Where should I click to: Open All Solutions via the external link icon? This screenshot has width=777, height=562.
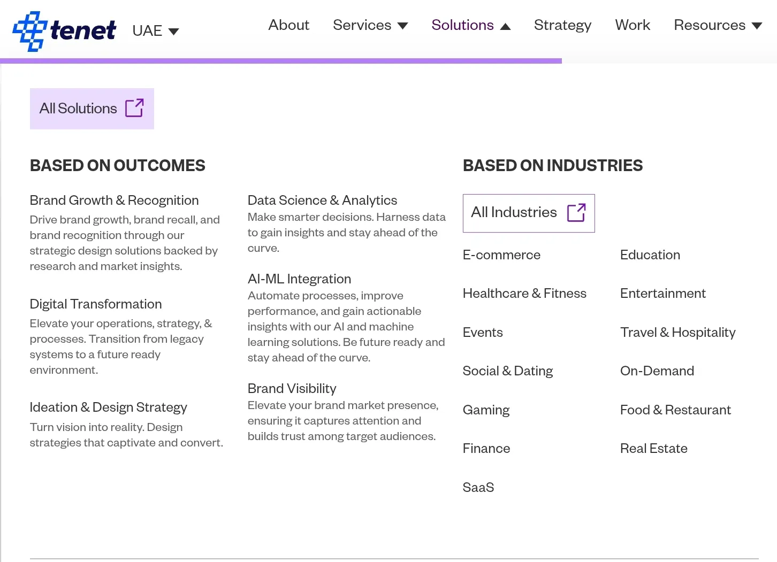(x=135, y=108)
